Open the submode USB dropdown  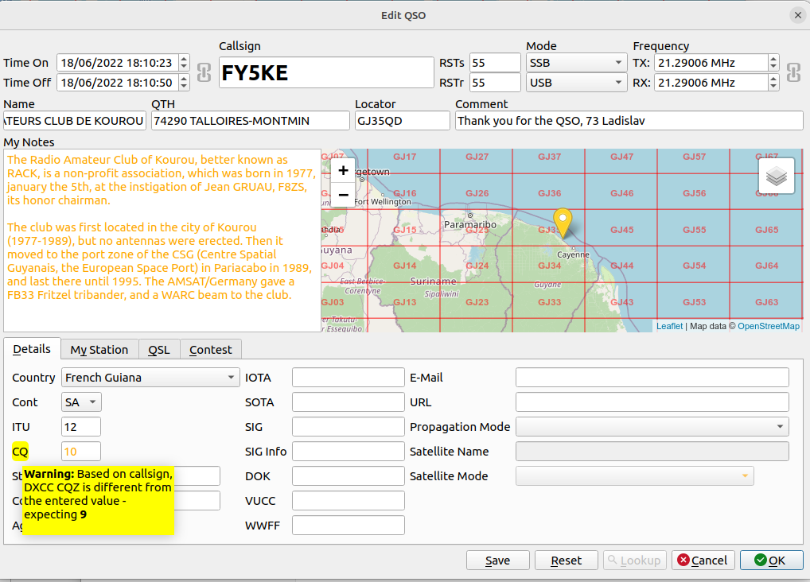(x=576, y=82)
